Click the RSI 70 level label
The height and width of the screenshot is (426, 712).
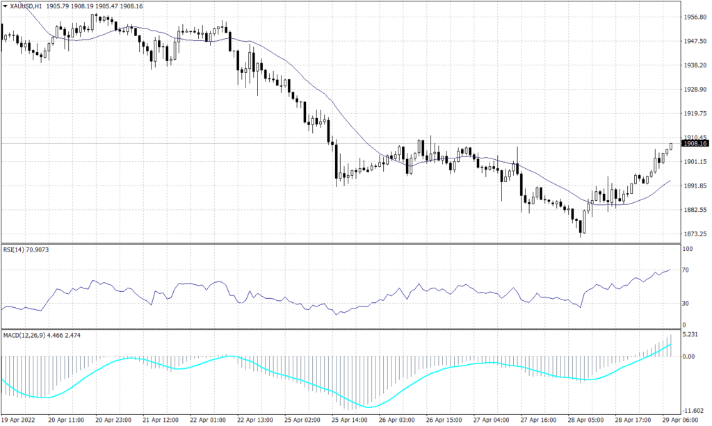(x=687, y=270)
